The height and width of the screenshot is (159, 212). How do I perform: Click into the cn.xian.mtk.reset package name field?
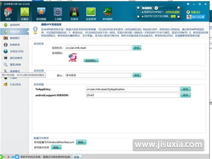[x=99, y=48]
